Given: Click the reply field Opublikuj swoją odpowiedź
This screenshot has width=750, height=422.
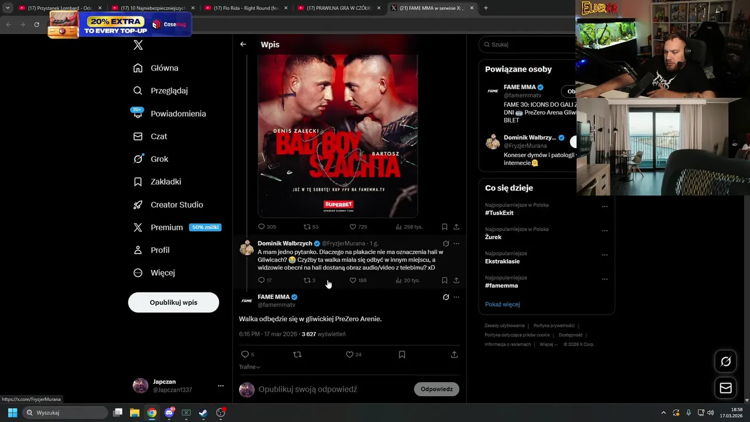Looking at the screenshot, I should [308, 389].
